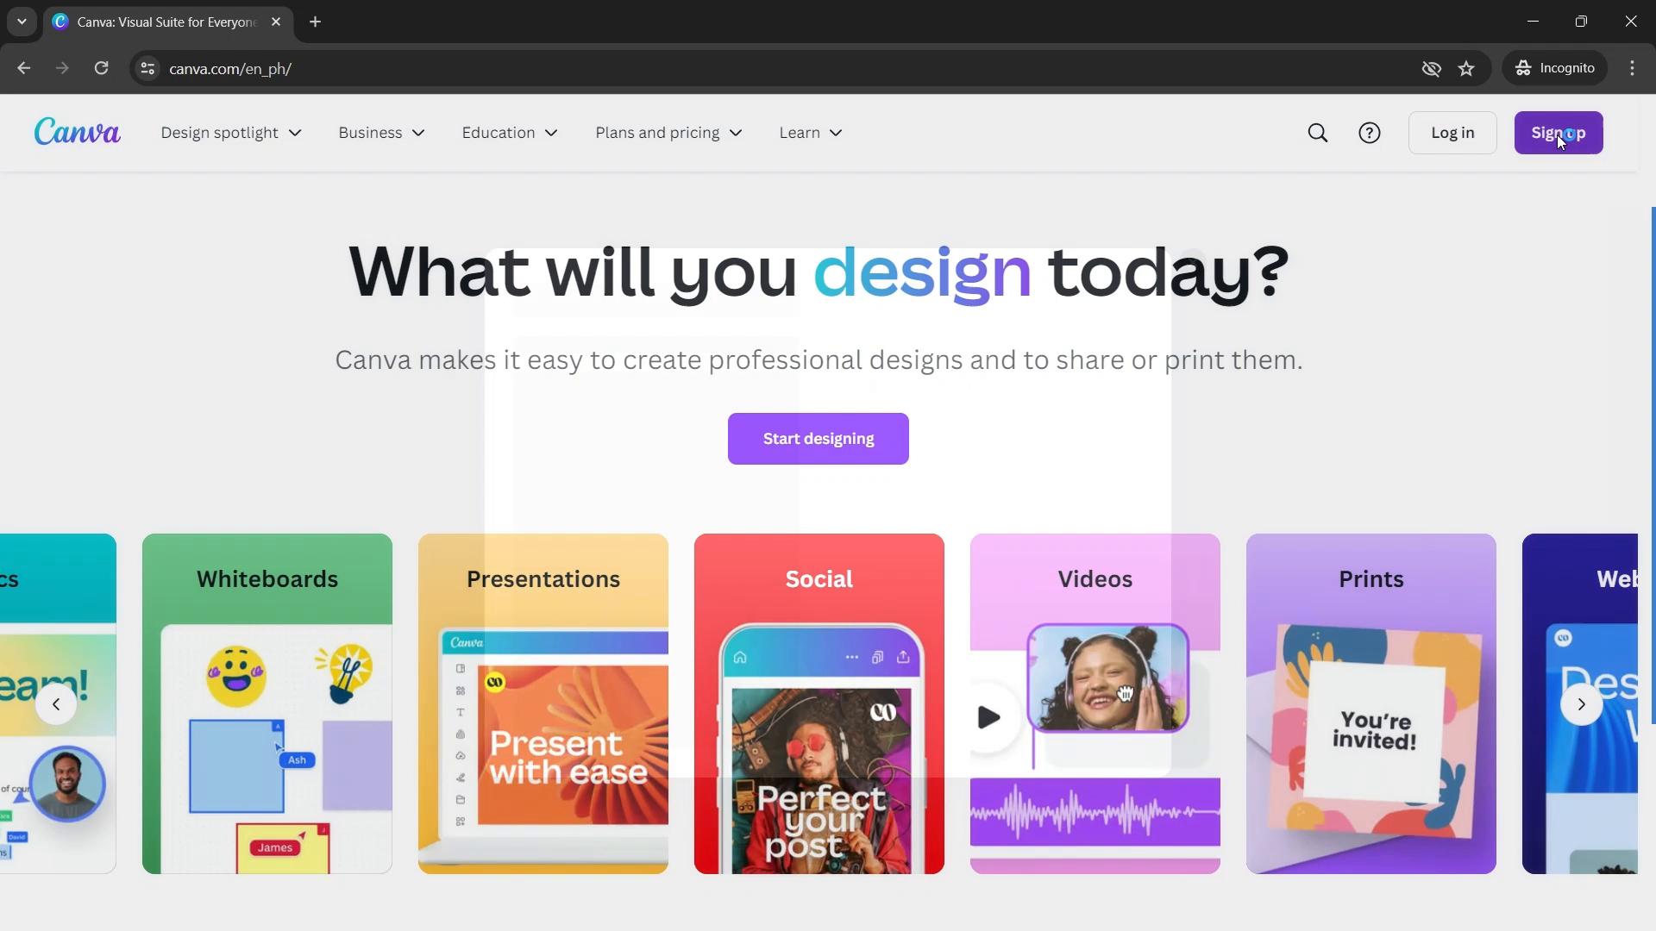Click the Canva logo icon
The height and width of the screenshot is (931, 1656).
pyautogui.click(x=76, y=133)
